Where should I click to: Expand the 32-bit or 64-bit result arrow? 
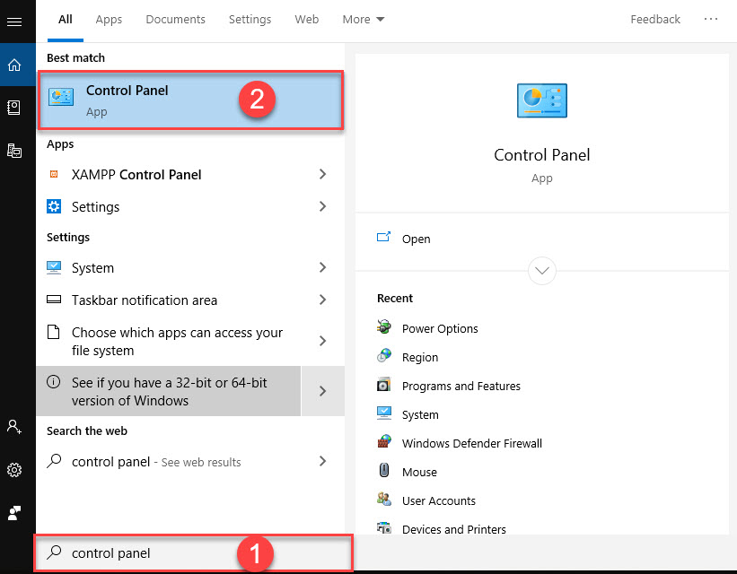pos(322,391)
